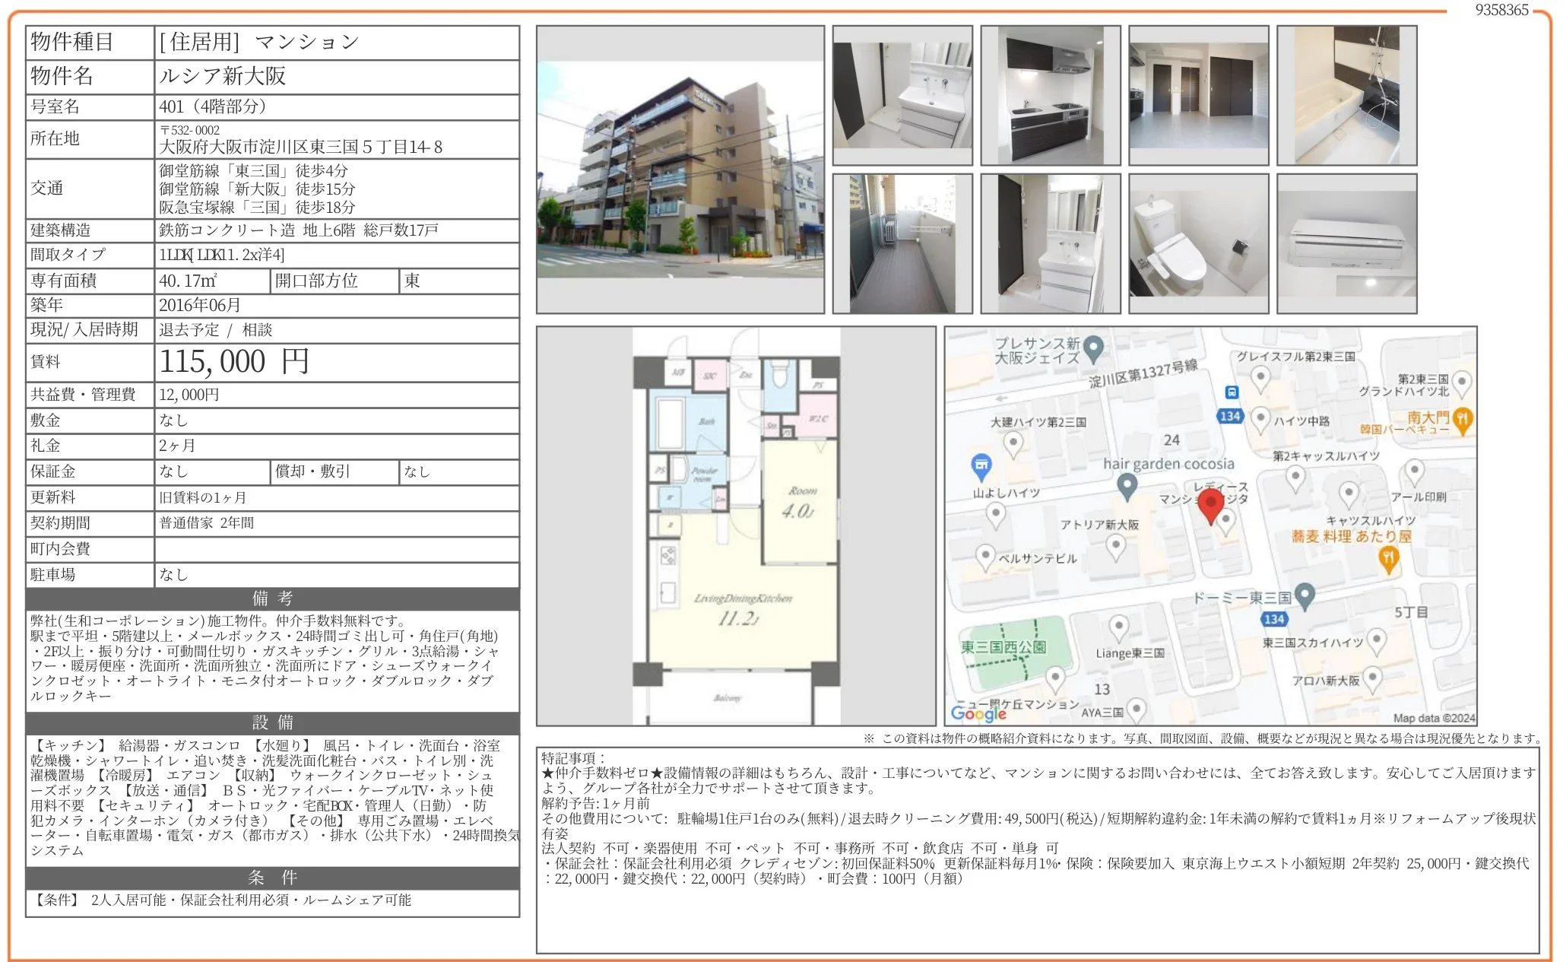Screen dimensions: 1563x962
Task: Click the 115,000円 rent amount
Action: coord(234,362)
